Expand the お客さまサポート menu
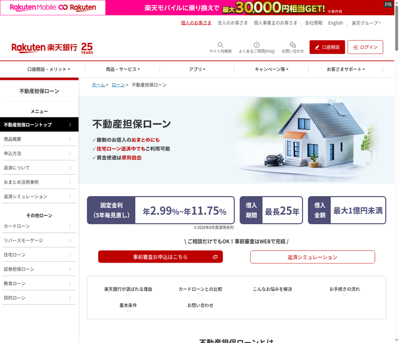399x343 pixels. (x=345, y=69)
